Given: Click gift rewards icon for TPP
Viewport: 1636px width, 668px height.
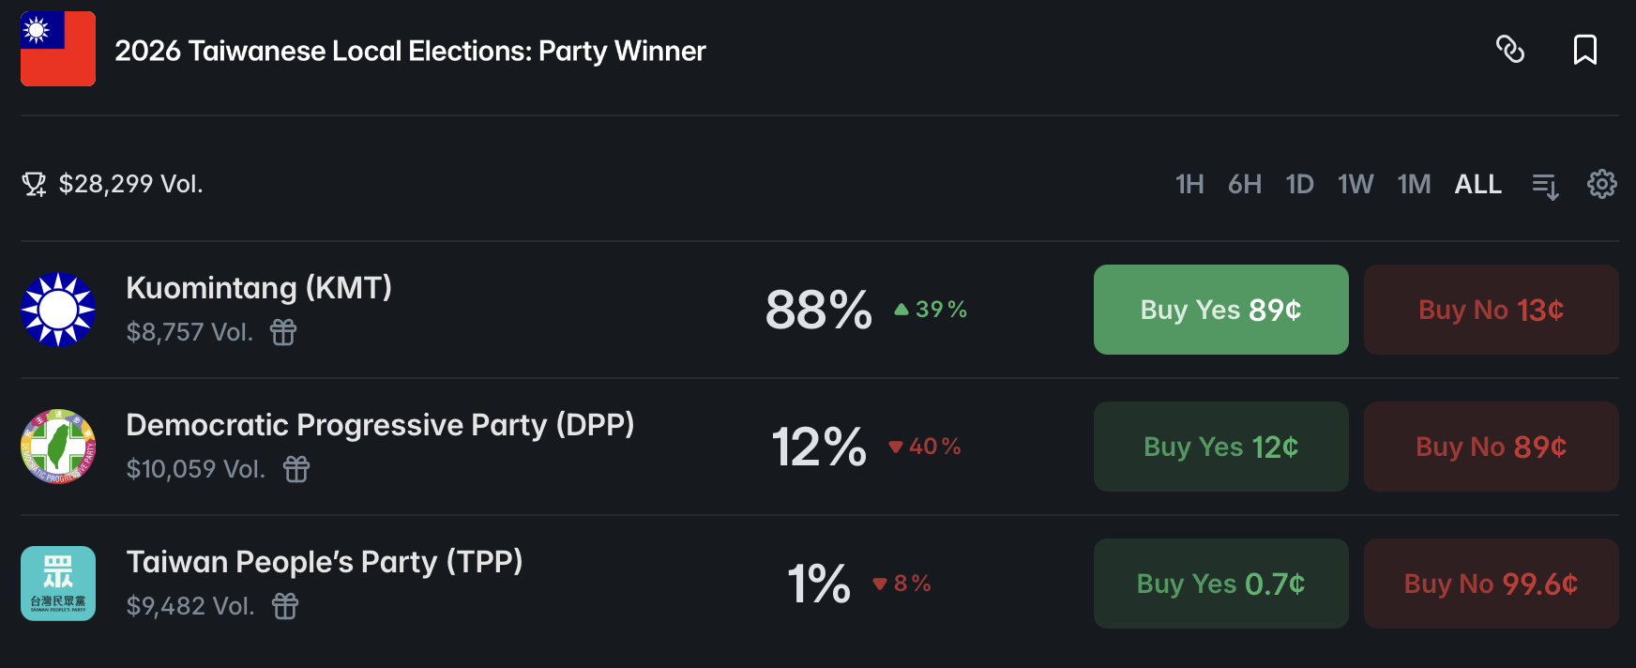Looking at the screenshot, I should click(x=285, y=606).
